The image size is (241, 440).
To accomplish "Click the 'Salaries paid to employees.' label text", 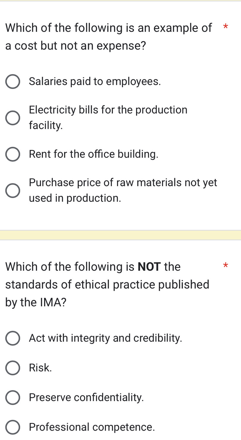I will click(95, 82).
